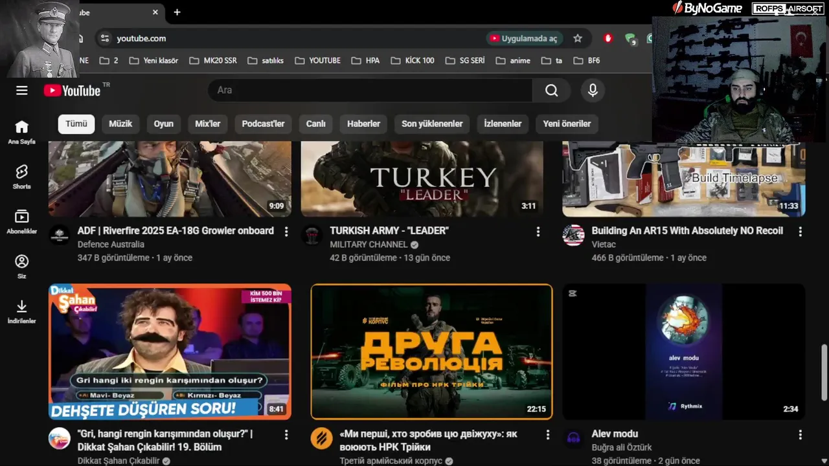Open Shorts from the sidebar
829x466 pixels.
tap(22, 177)
